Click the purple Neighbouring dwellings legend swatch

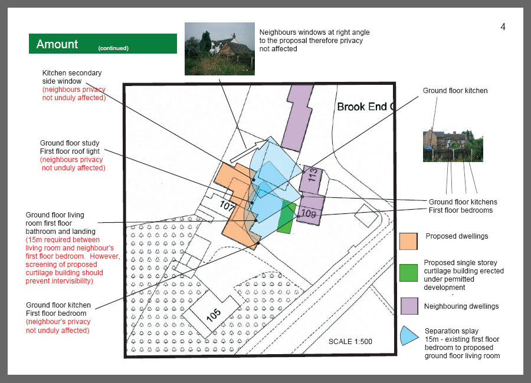(409, 306)
